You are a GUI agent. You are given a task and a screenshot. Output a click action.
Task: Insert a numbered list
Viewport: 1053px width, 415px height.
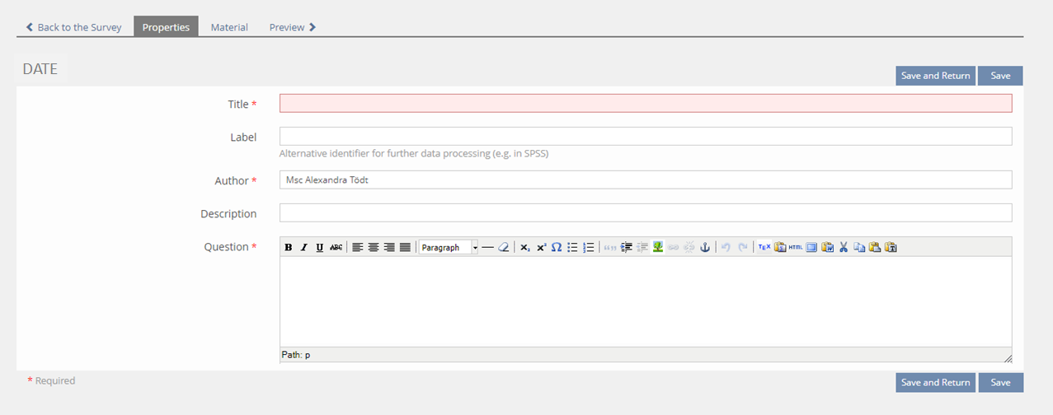tap(588, 247)
